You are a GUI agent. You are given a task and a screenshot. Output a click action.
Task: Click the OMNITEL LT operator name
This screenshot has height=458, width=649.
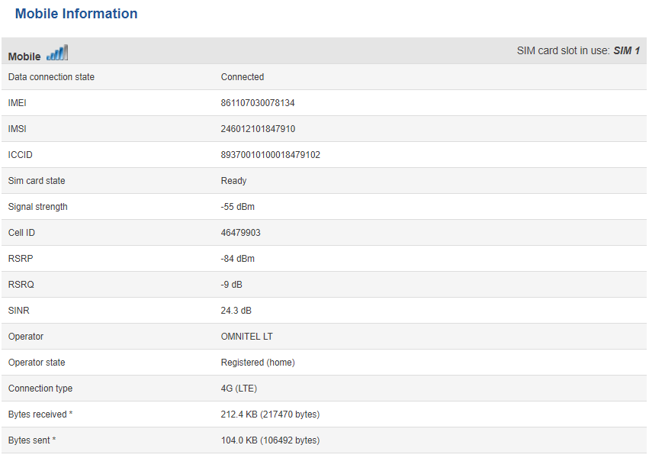247,337
